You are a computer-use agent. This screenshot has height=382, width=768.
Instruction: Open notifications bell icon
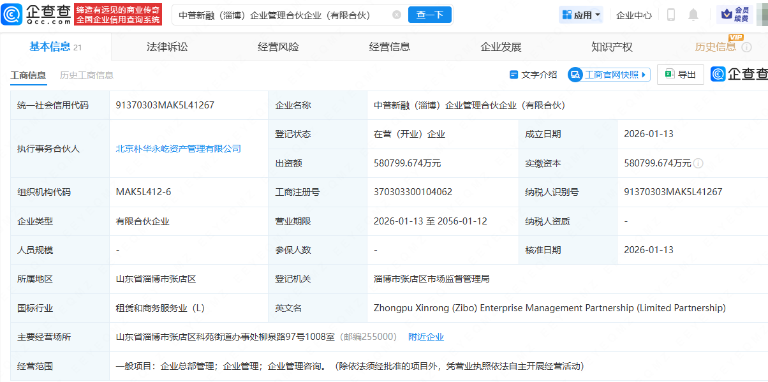pyautogui.click(x=693, y=15)
